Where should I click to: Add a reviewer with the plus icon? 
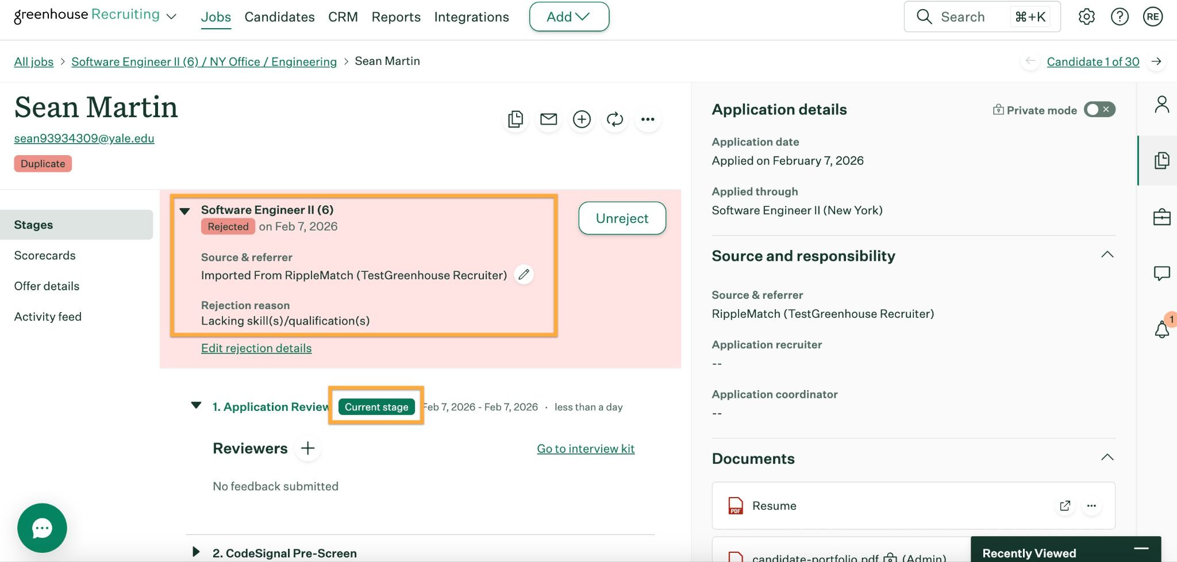pyautogui.click(x=307, y=448)
